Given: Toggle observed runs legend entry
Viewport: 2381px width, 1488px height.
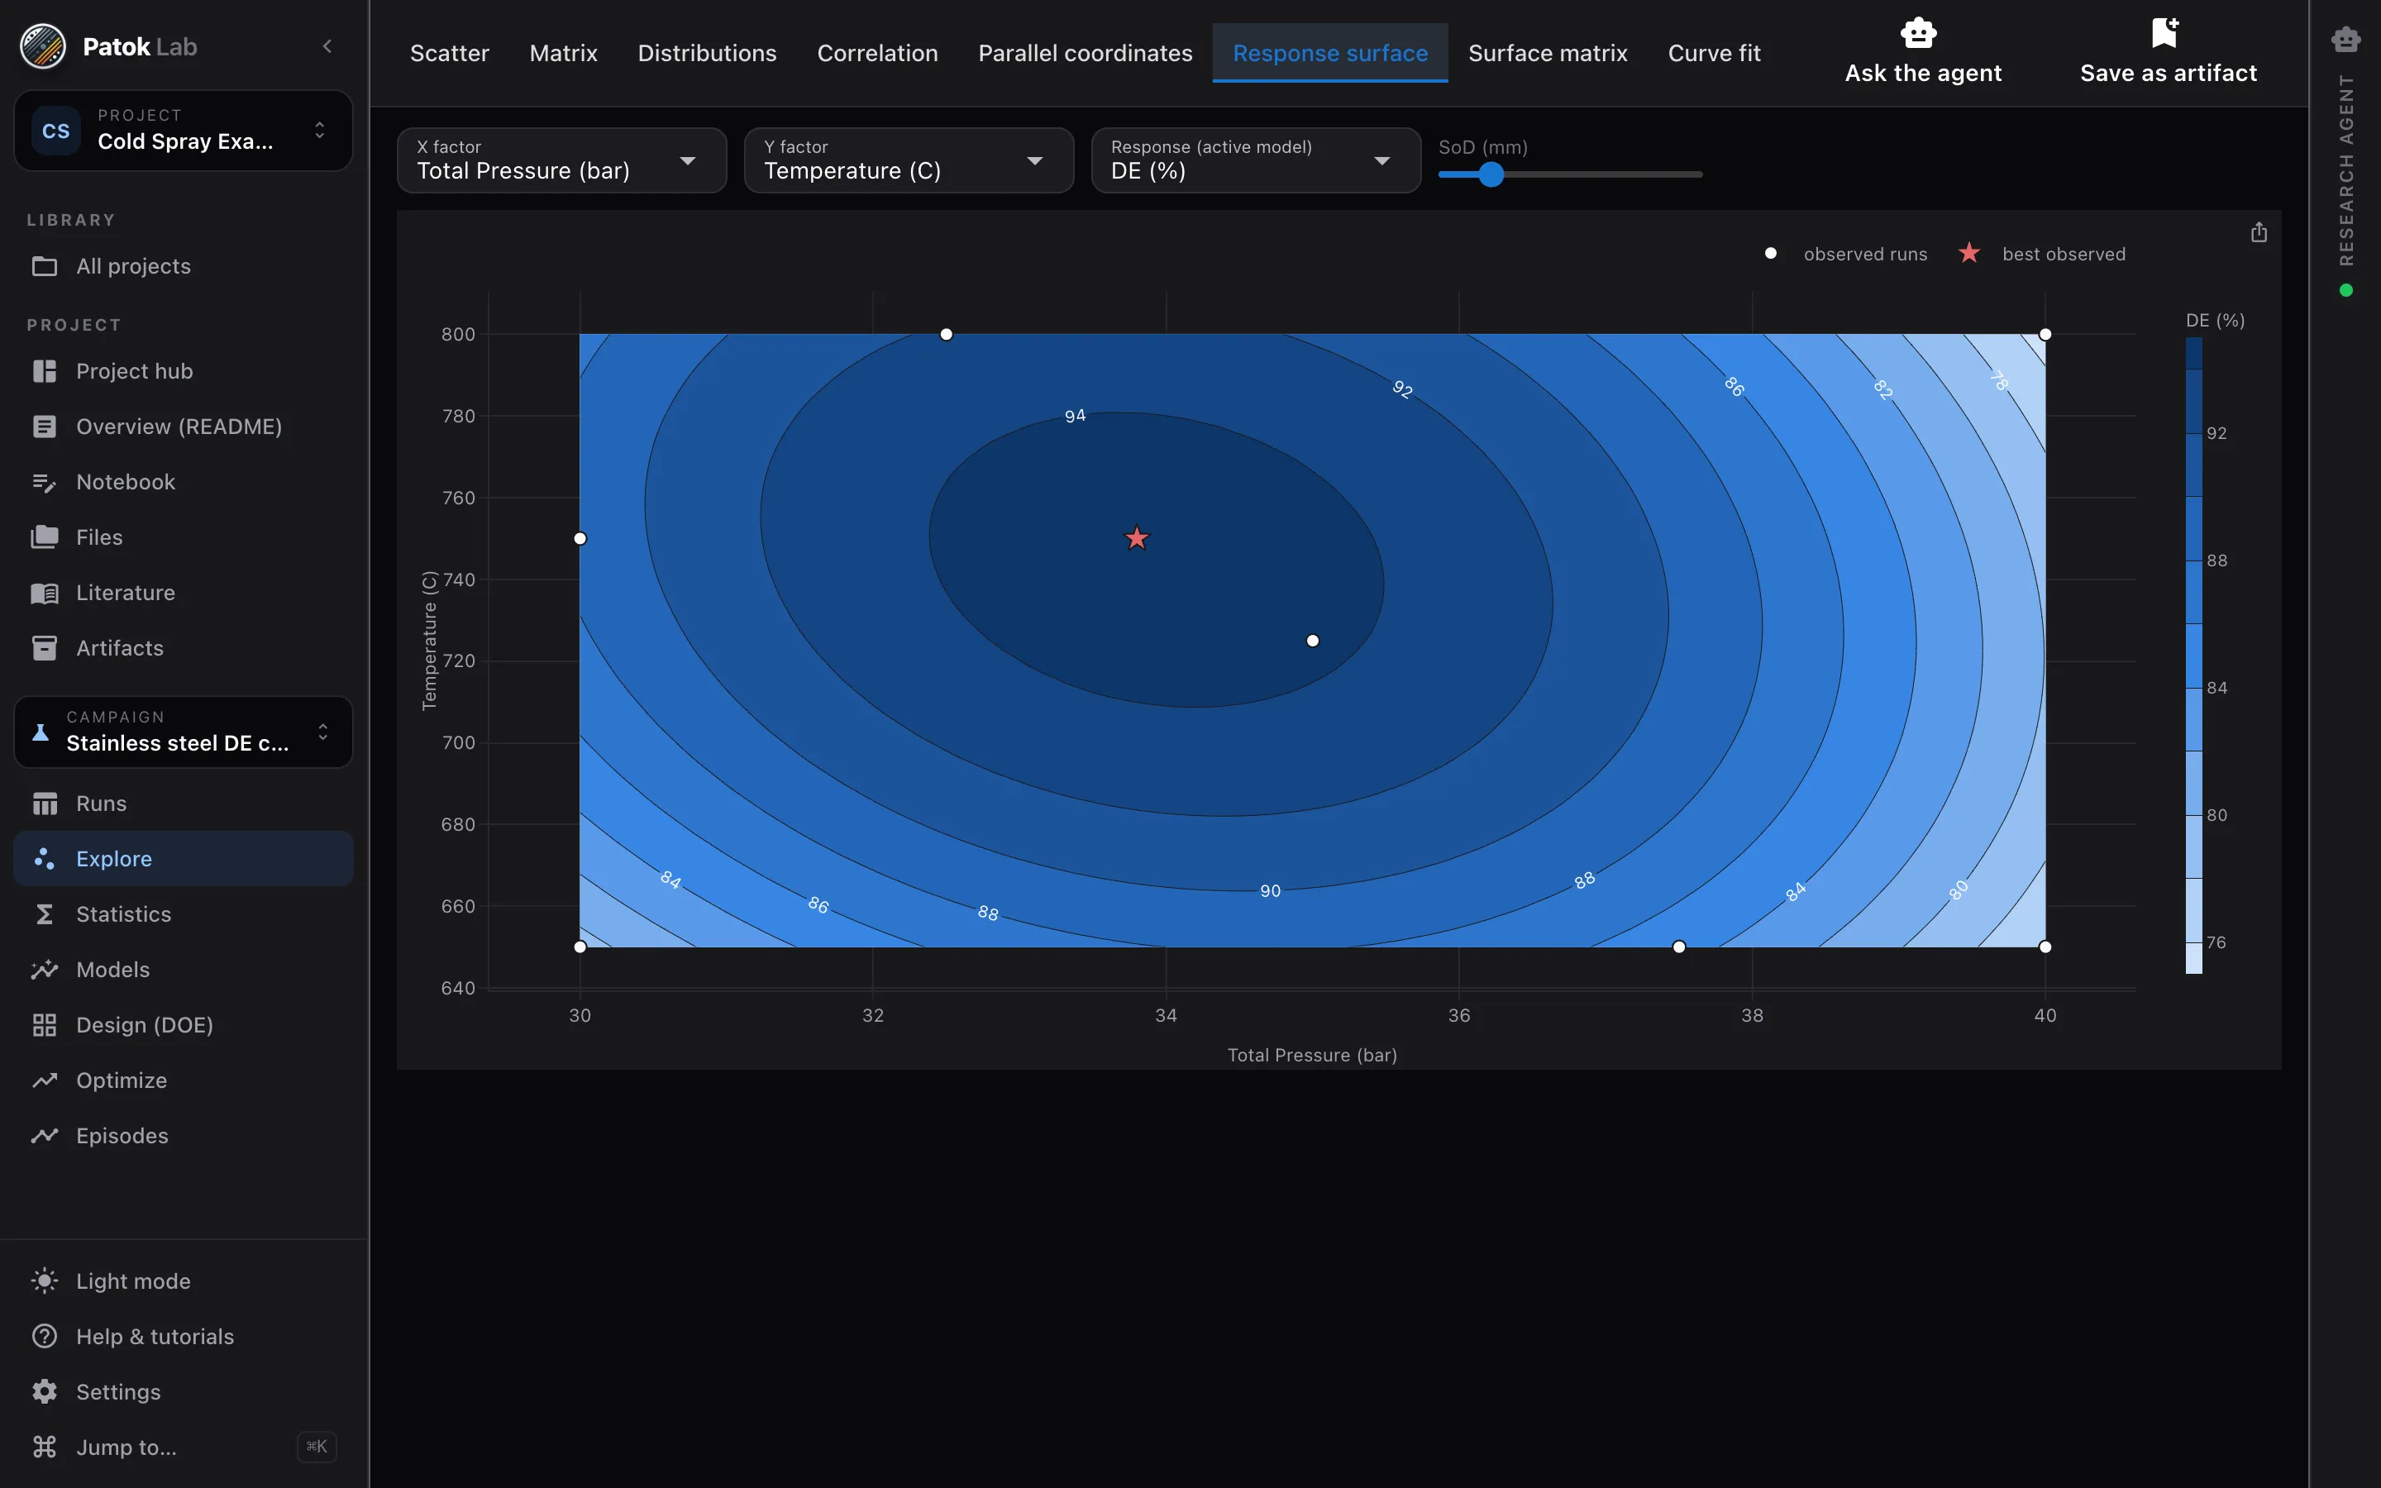Looking at the screenshot, I should [1846, 254].
